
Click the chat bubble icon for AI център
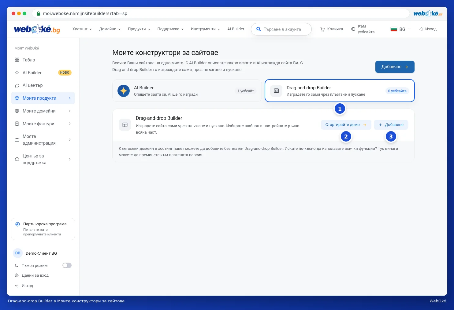click(17, 86)
